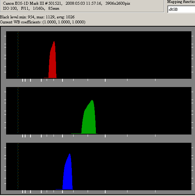Click the 3906x2600pix image dimensions
The width and height of the screenshot is (195, 196).
tap(117, 3)
